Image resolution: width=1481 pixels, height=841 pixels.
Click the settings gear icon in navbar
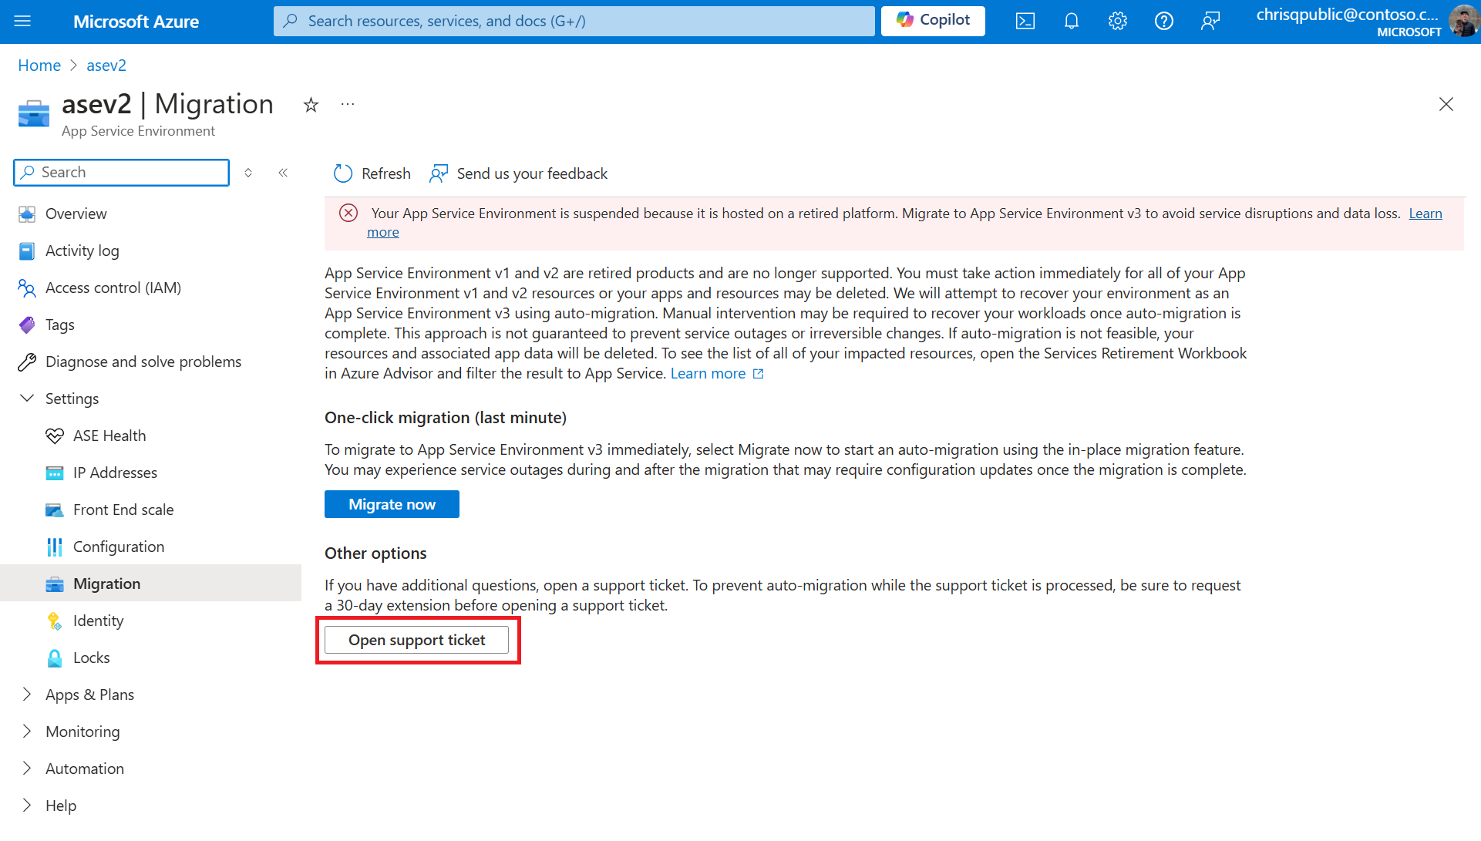click(x=1117, y=20)
